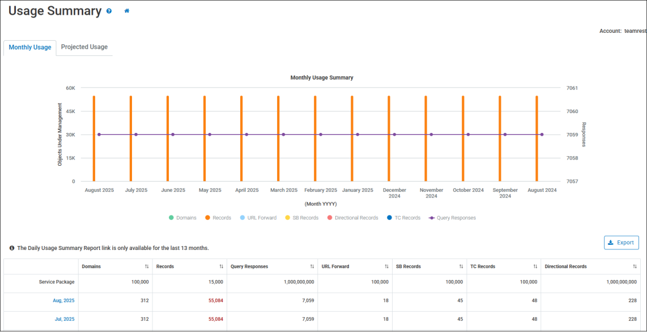Image resolution: width=647 pixels, height=332 pixels.
Task: Click the August 2025 orange Records bar
Action: tap(94, 139)
